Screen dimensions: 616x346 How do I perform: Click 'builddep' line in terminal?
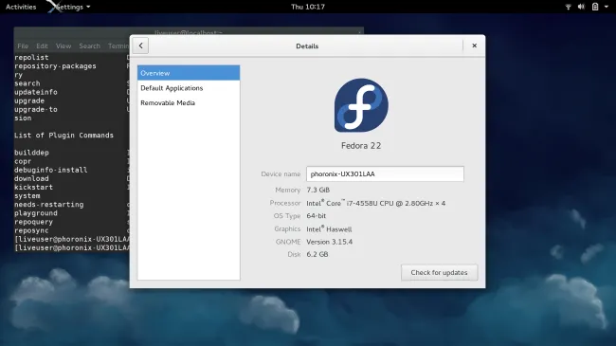coord(31,153)
